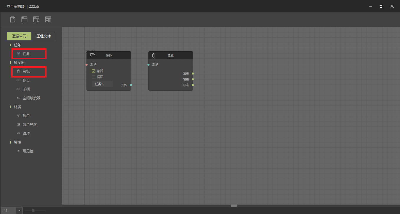Screen dimensions: 400x214
Task: Click the window panel icon in toolbar
Action: pyautogui.click(x=24, y=19)
